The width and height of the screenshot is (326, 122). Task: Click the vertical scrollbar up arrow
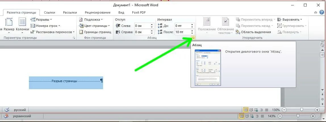click(323, 50)
